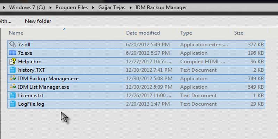Select the 7z.exe file name
Viewport: 278px width, 139px height.
[25, 53]
